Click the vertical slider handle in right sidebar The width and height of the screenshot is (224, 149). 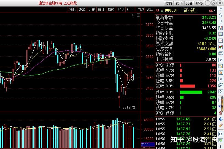point(222,104)
